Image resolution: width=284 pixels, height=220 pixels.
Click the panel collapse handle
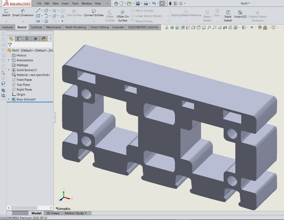tap(54, 118)
